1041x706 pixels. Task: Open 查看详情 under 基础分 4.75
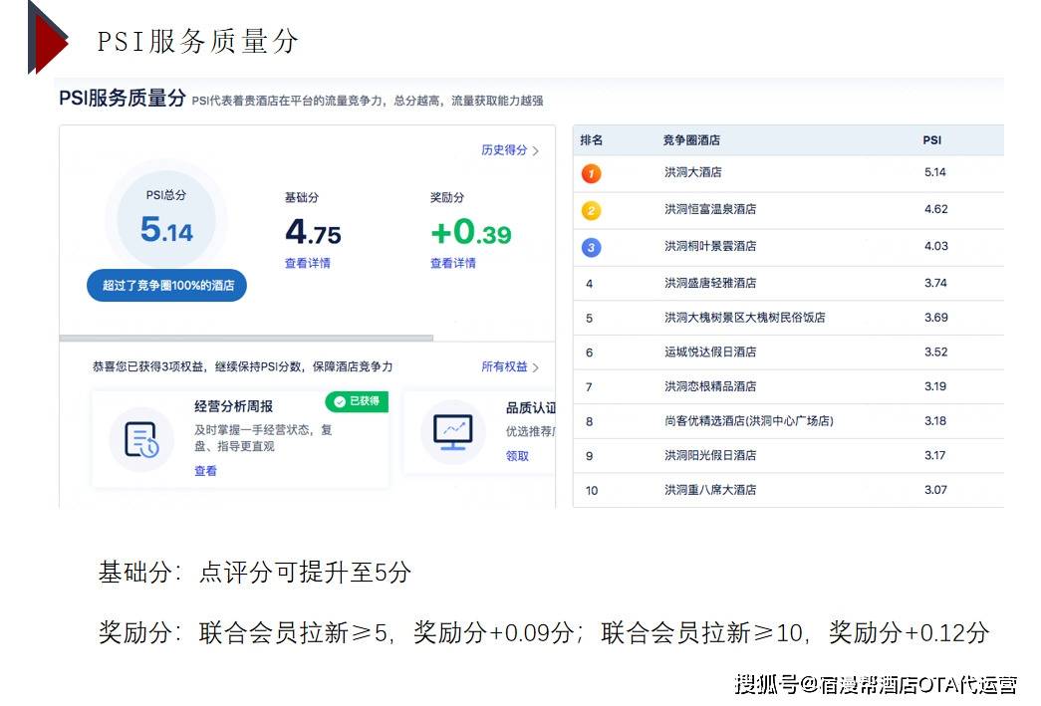[x=308, y=264]
